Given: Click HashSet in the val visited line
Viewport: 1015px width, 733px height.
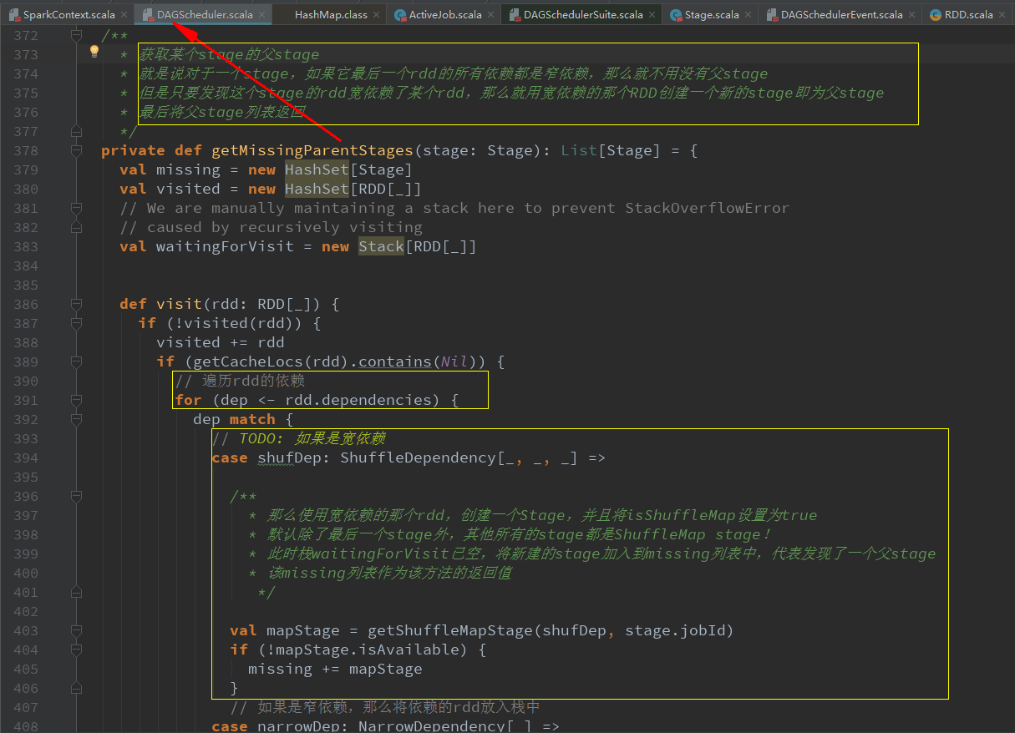Looking at the screenshot, I should click(317, 189).
